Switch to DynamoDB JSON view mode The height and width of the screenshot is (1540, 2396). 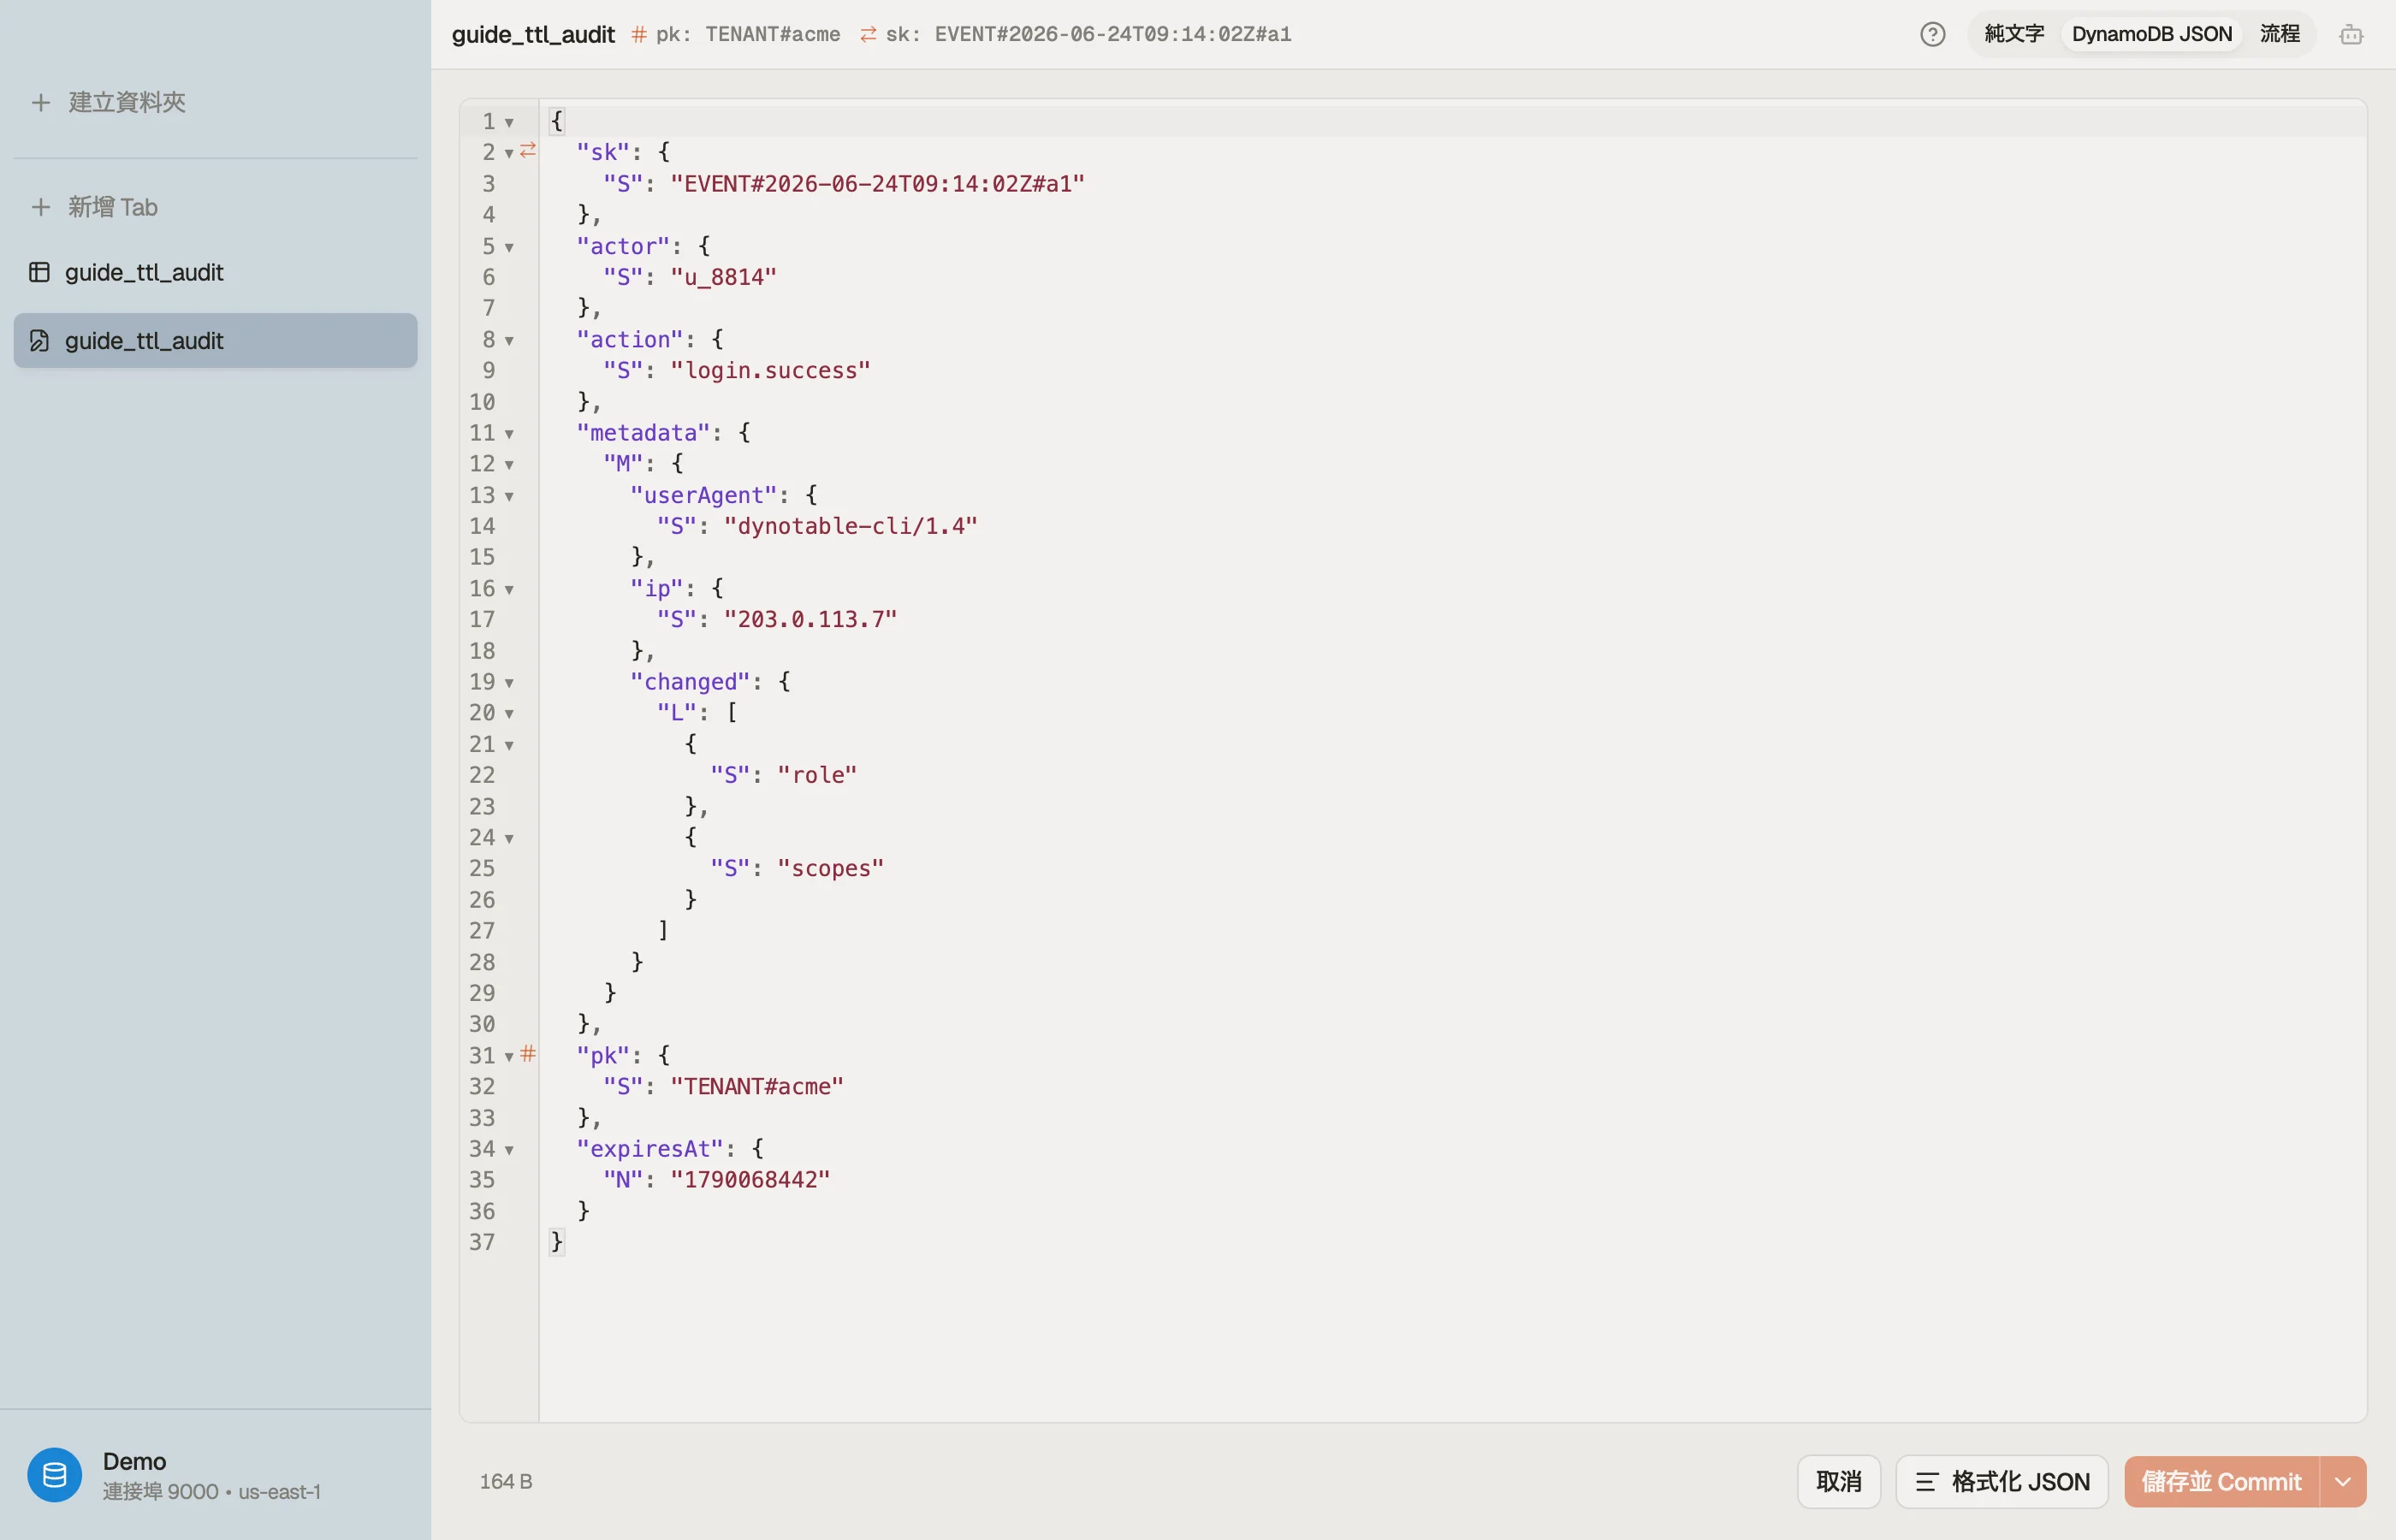coord(2151,34)
